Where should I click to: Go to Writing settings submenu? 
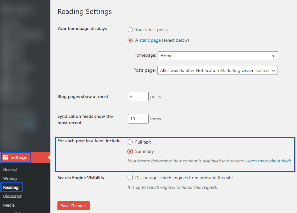click(x=10, y=178)
